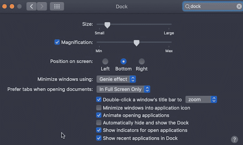Select Right for Dock position
Image resolution: width=243 pixels, height=145 pixels.
click(142, 61)
